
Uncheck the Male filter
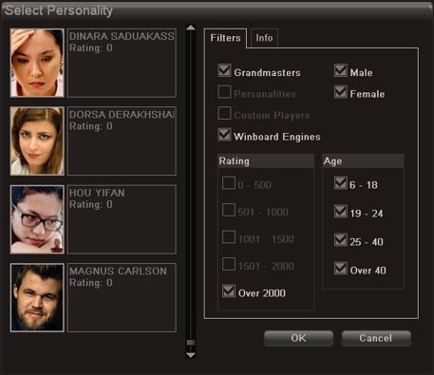[x=341, y=71]
